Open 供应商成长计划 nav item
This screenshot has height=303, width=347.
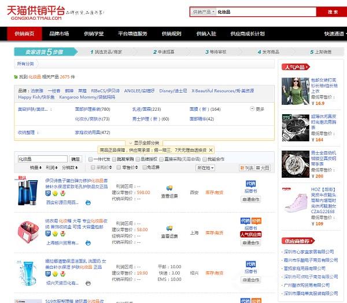click(248, 34)
